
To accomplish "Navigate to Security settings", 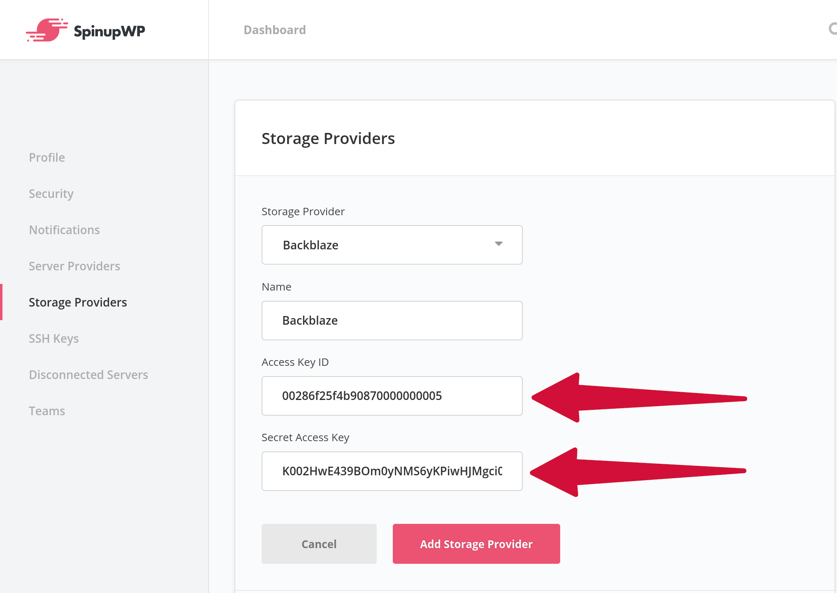I will pos(51,193).
